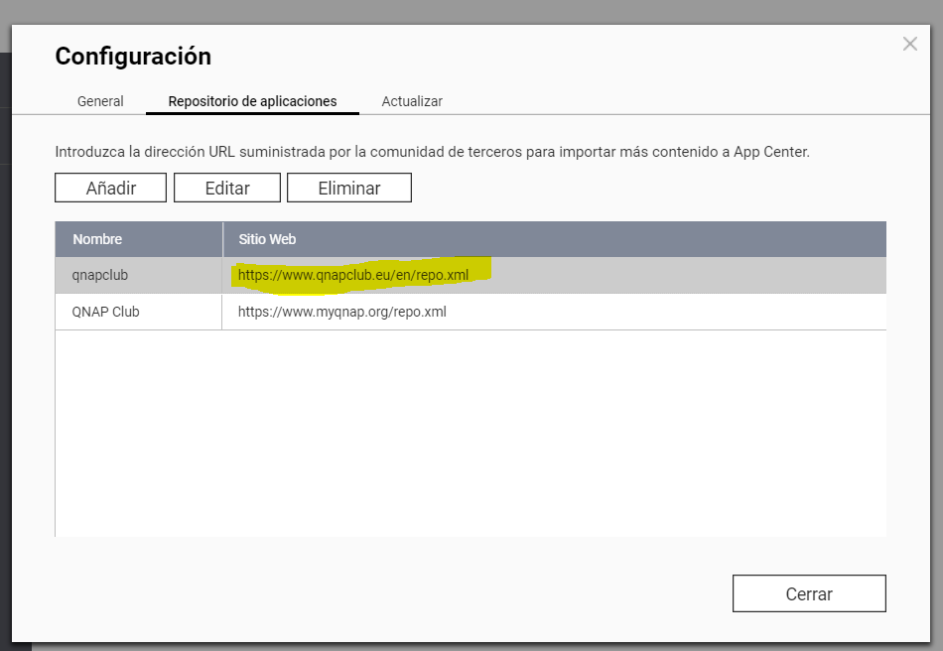Sort by the Nombre column header
Screen dimensions: 943x651
[97, 239]
